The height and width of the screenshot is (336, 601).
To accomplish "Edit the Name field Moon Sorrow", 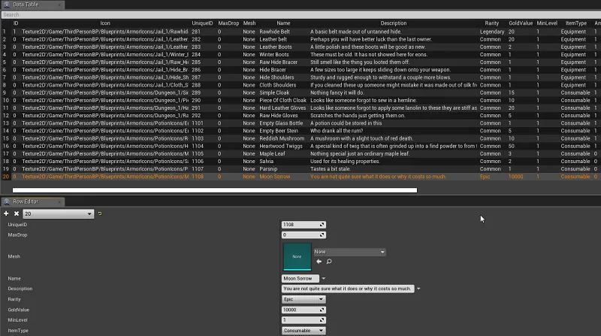I will pos(300,278).
